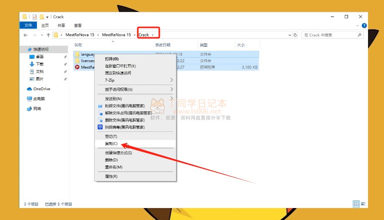Switch to details view via status bar icon
The image size is (384, 220).
point(356,204)
